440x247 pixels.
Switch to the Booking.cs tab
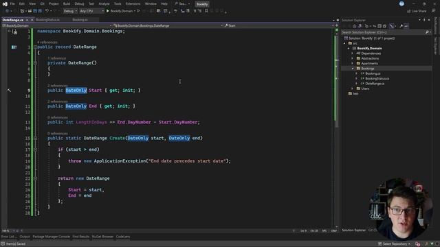point(80,20)
